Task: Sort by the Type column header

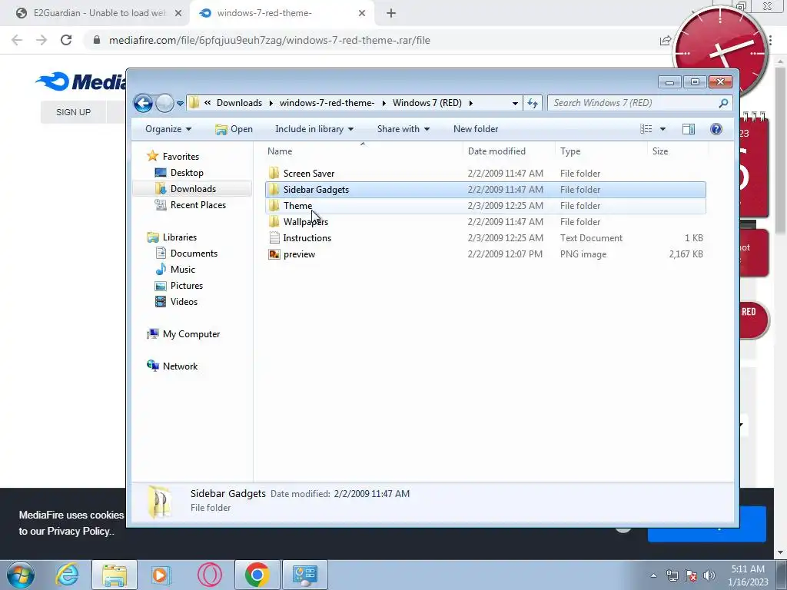Action: [601, 151]
